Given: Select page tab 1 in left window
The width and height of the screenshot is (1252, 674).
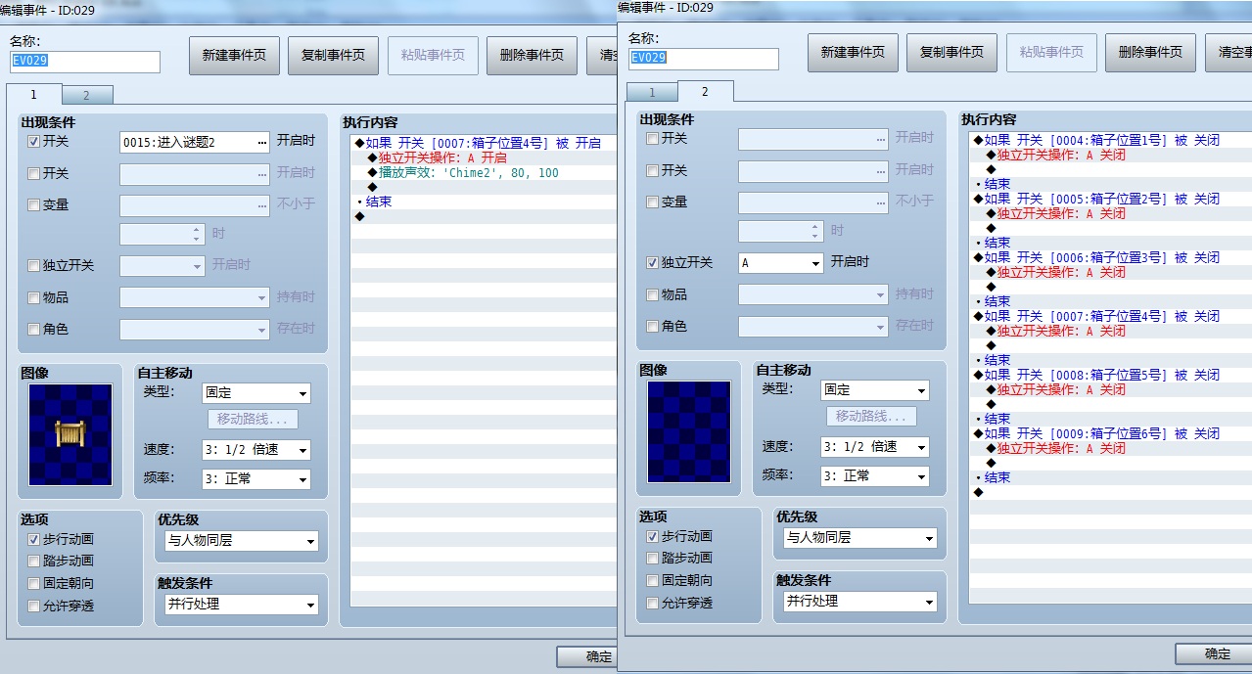Looking at the screenshot, I should tap(33, 94).
